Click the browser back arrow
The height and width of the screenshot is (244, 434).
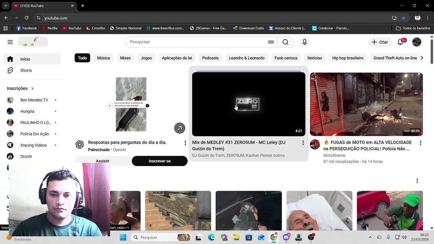(6, 18)
